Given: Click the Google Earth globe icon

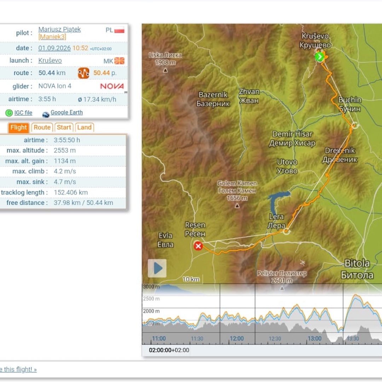Looking at the screenshot, I should tap(46, 114).
